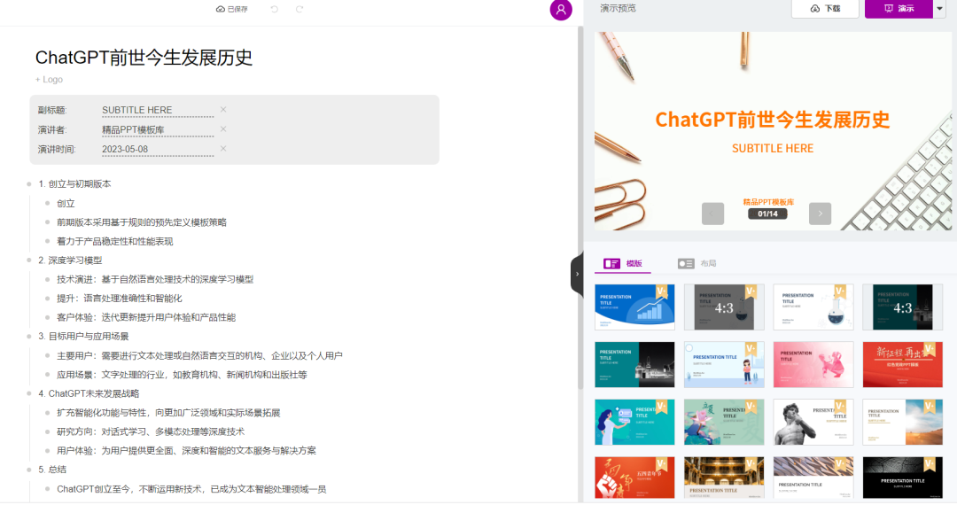Go to previous slide in preview
This screenshot has width=957, height=505.
(x=712, y=214)
